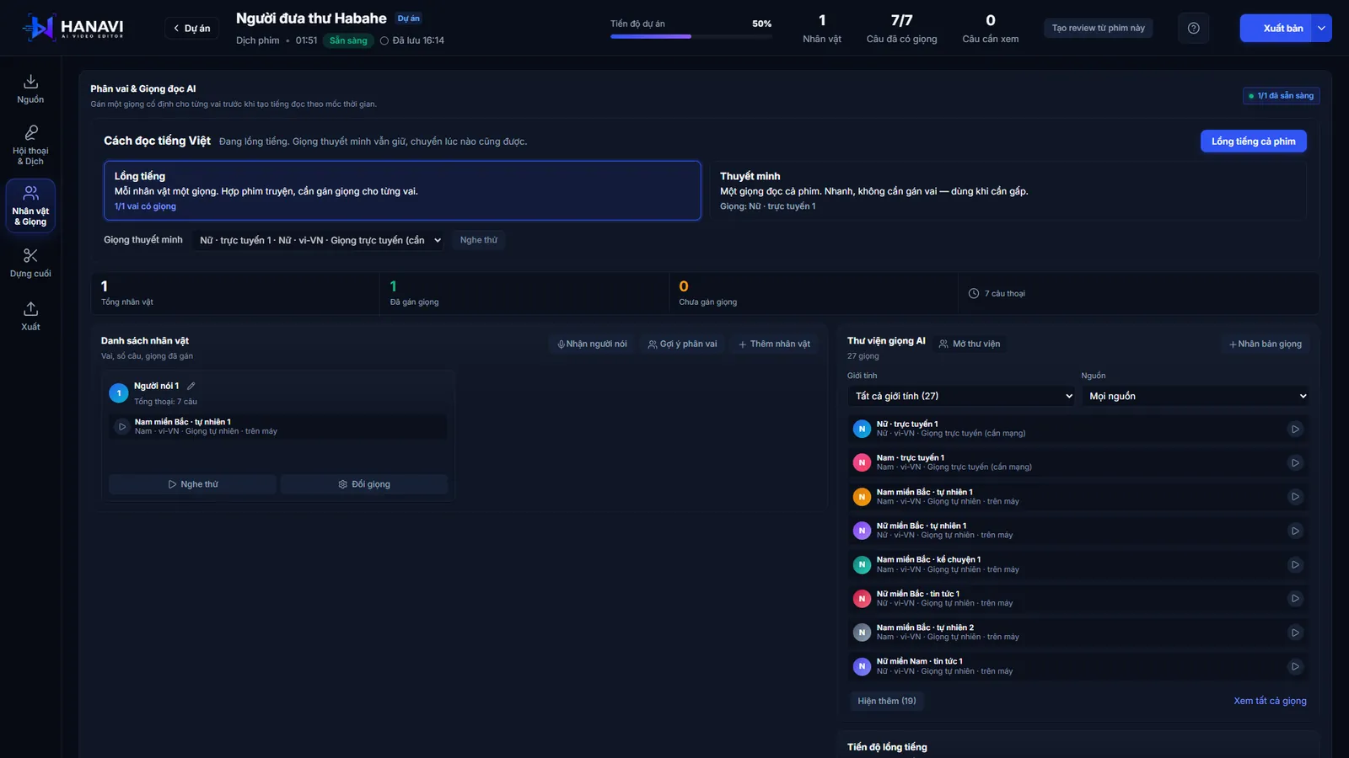Click Tạo review từ phim này
The image size is (1349, 758).
pyautogui.click(x=1098, y=28)
